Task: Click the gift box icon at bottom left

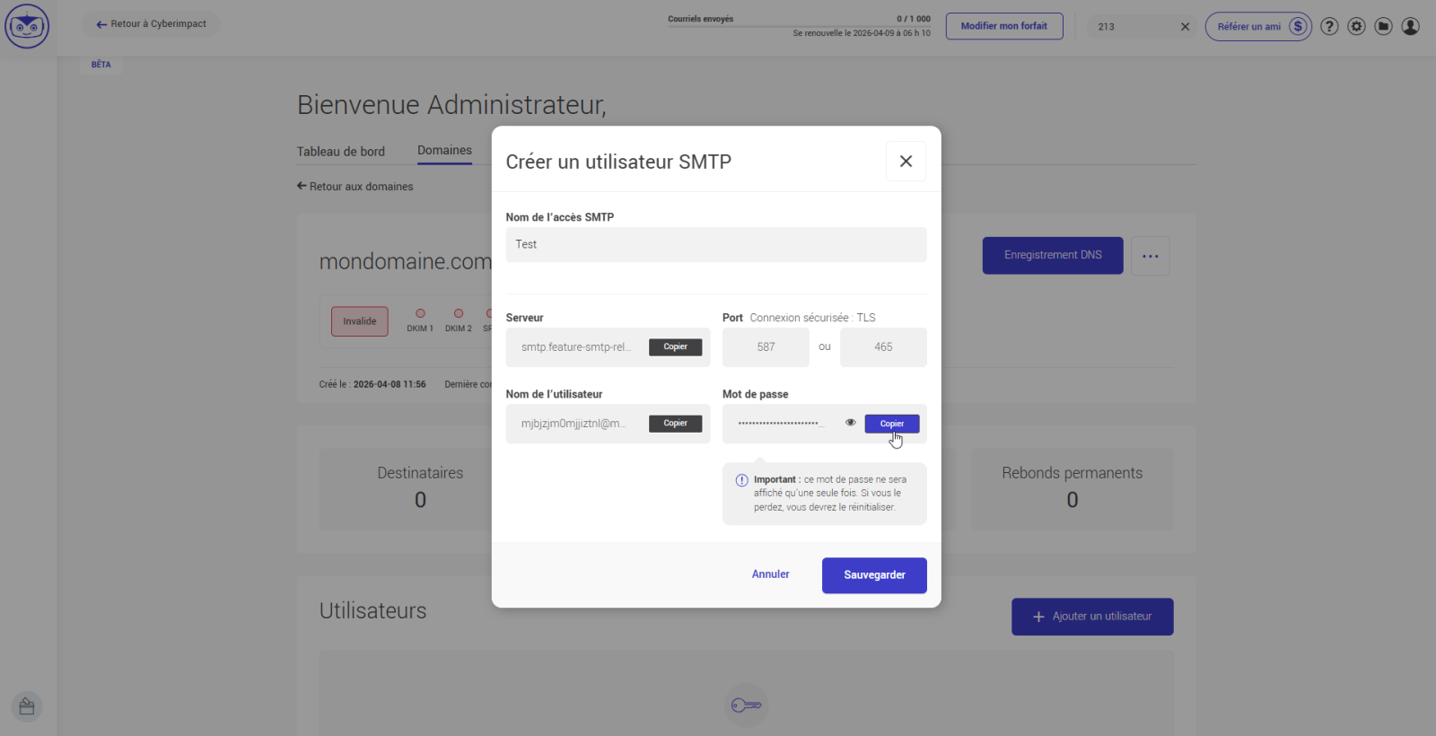Action: pyautogui.click(x=27, y=706)
